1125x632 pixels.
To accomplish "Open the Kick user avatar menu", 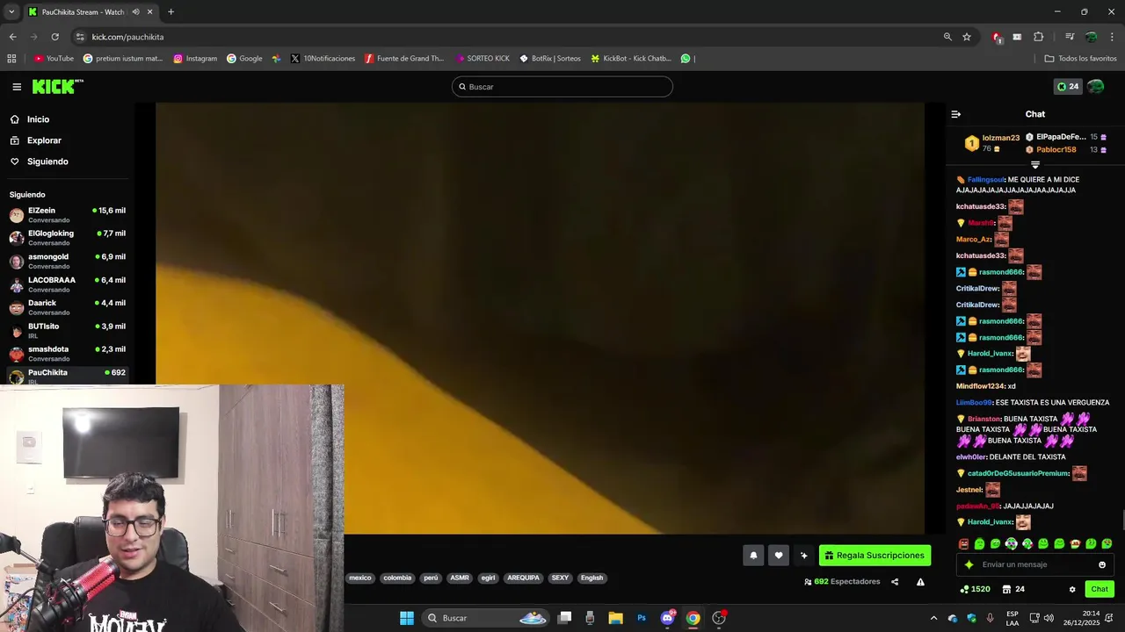I will (1095, 86).
